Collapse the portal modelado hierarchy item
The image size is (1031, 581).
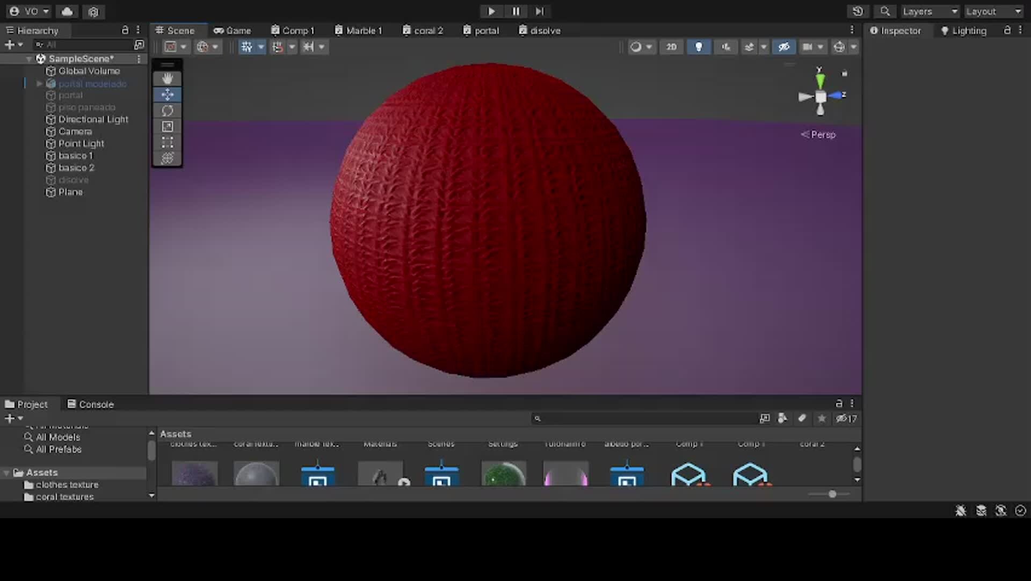pyautogui.click(x=38, y=83)
